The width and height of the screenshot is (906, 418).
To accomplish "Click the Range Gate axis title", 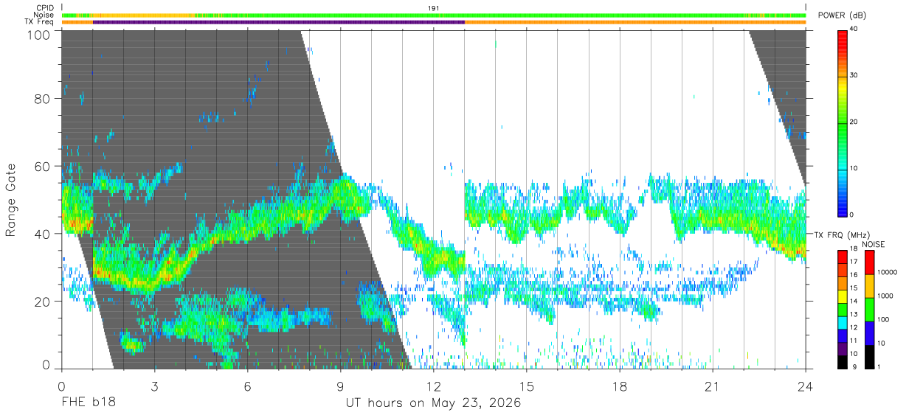I will coord(11,200).
